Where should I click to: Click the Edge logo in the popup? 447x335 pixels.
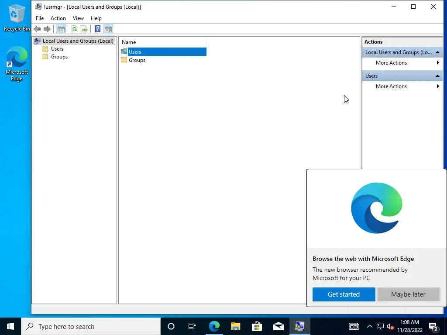[377, 208]
